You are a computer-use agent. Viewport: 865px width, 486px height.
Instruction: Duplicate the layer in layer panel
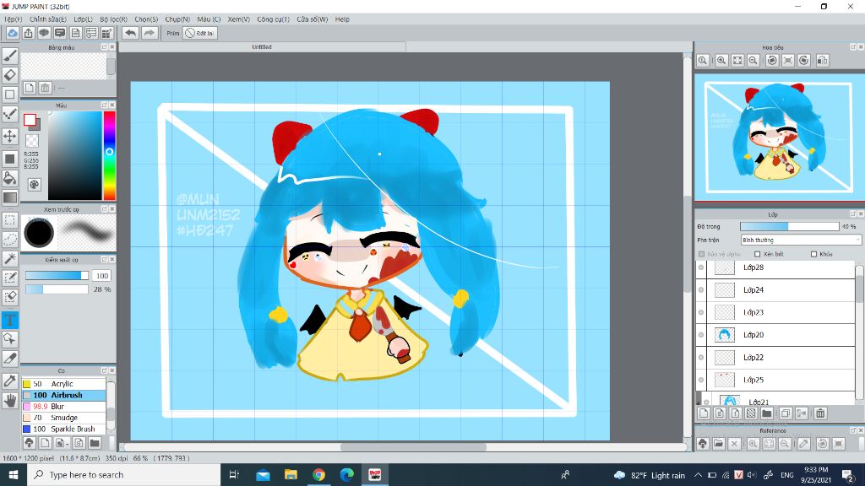[x=786, y=413]
